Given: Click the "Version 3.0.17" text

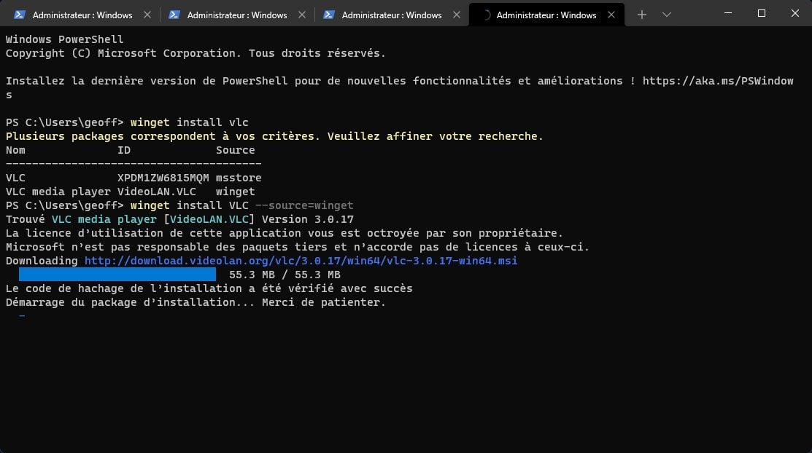Looking at the screenshot, I should pyautogui.click(x=308, y=219).
